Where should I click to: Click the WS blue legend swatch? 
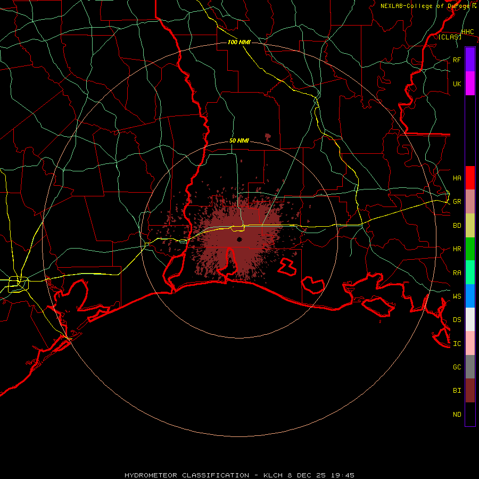click(x=470, y=296)
